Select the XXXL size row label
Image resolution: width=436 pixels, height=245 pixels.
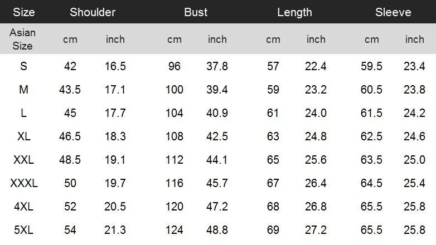(x=23, y=183)
